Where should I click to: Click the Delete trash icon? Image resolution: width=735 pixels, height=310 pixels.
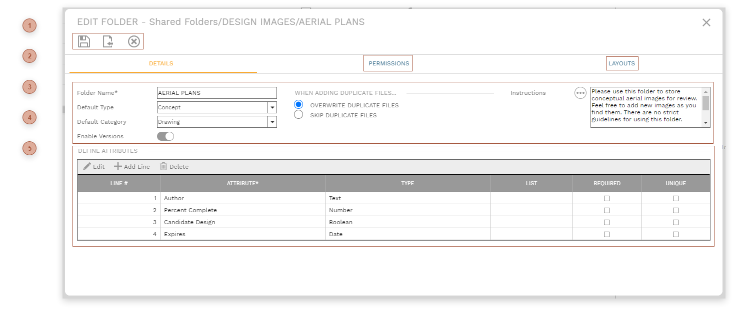(x=163, y=166)
